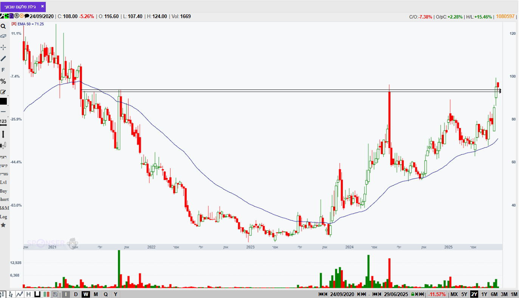Screen dimensions: 519x298
Task: Switch to candlestick chart type
Action: [3, 294]
